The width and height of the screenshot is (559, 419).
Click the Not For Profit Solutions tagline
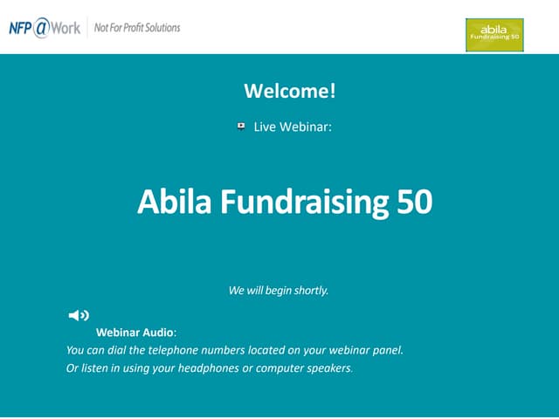point(137,28)
